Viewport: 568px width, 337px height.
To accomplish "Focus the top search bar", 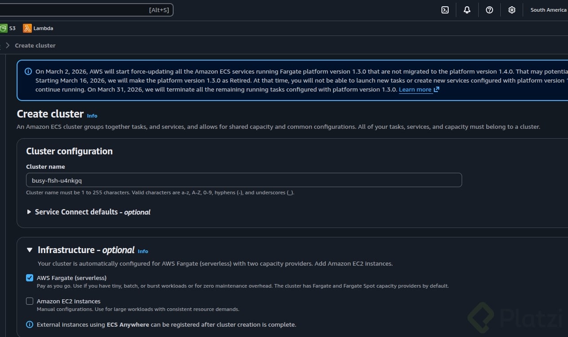I will 85,10.
